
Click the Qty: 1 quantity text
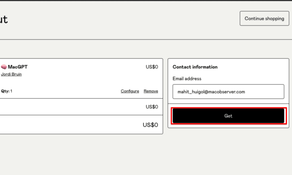(7, 91)
